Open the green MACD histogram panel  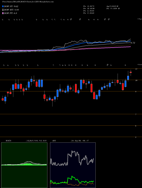tap(24, 165)
